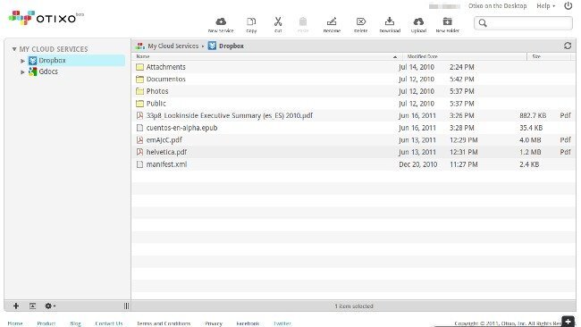Open the Facebook footer link
The height and width of the screenshot is (327, 581).
pyautogui.click(x=248, y=323)
